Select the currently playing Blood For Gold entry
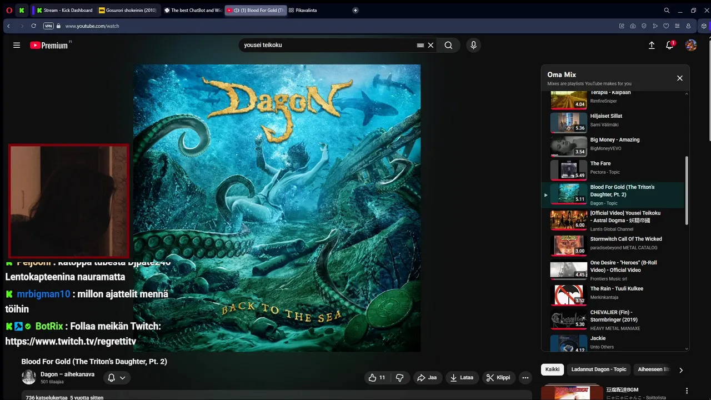This screenshot has width=711, height=400. [x=613, y=194]
